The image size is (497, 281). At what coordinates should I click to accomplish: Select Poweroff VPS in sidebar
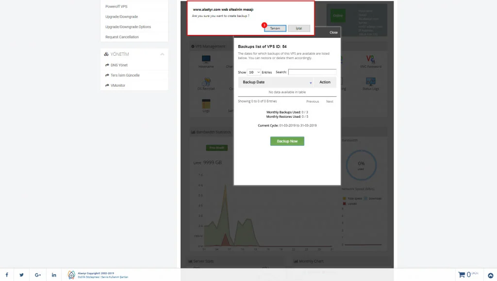(x=116, y=7)
